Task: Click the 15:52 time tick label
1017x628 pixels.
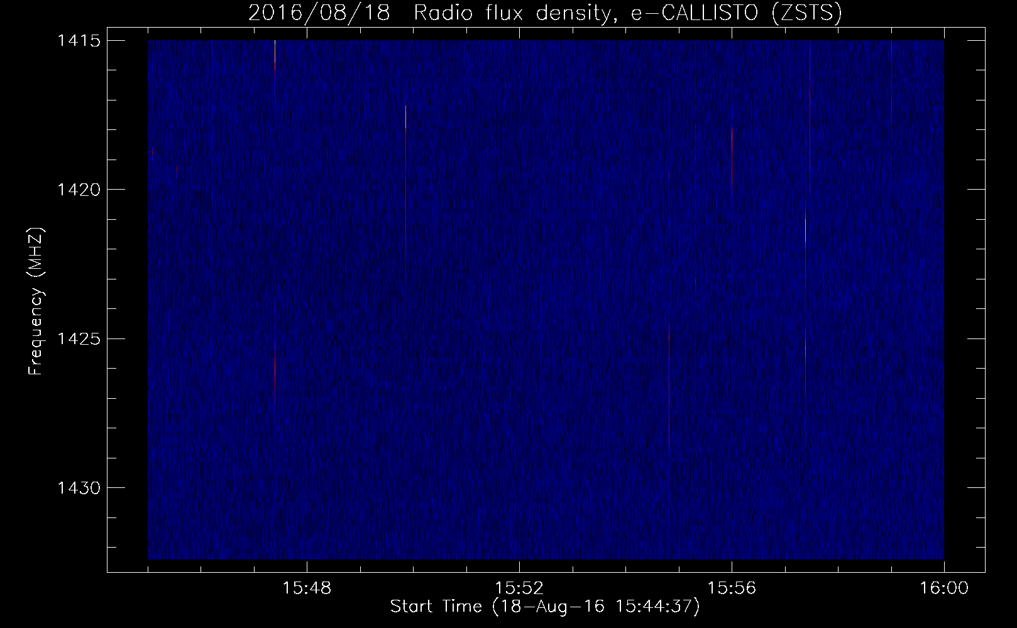Action: pyautogui.click(x=519, y=588)
